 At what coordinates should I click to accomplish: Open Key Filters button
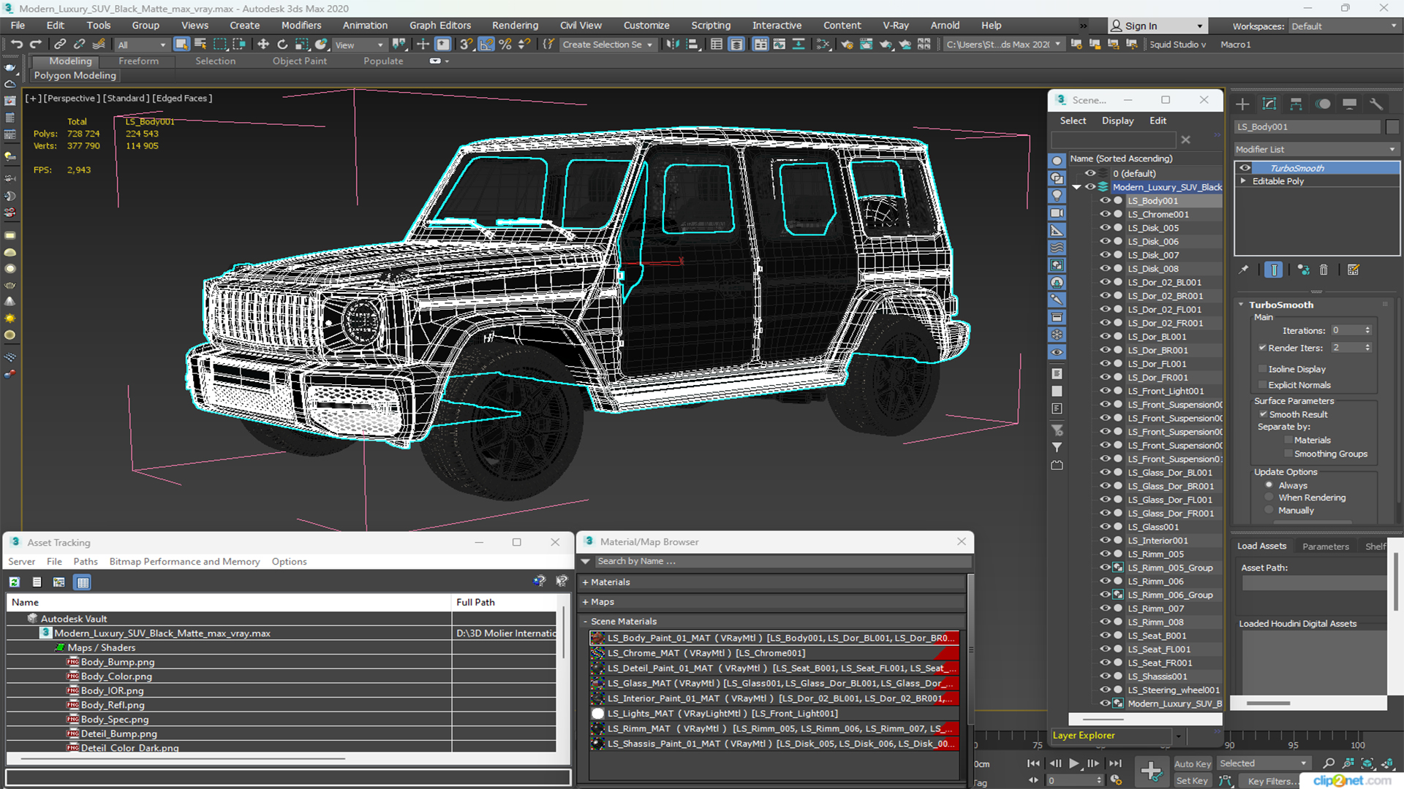[1273, 781]
